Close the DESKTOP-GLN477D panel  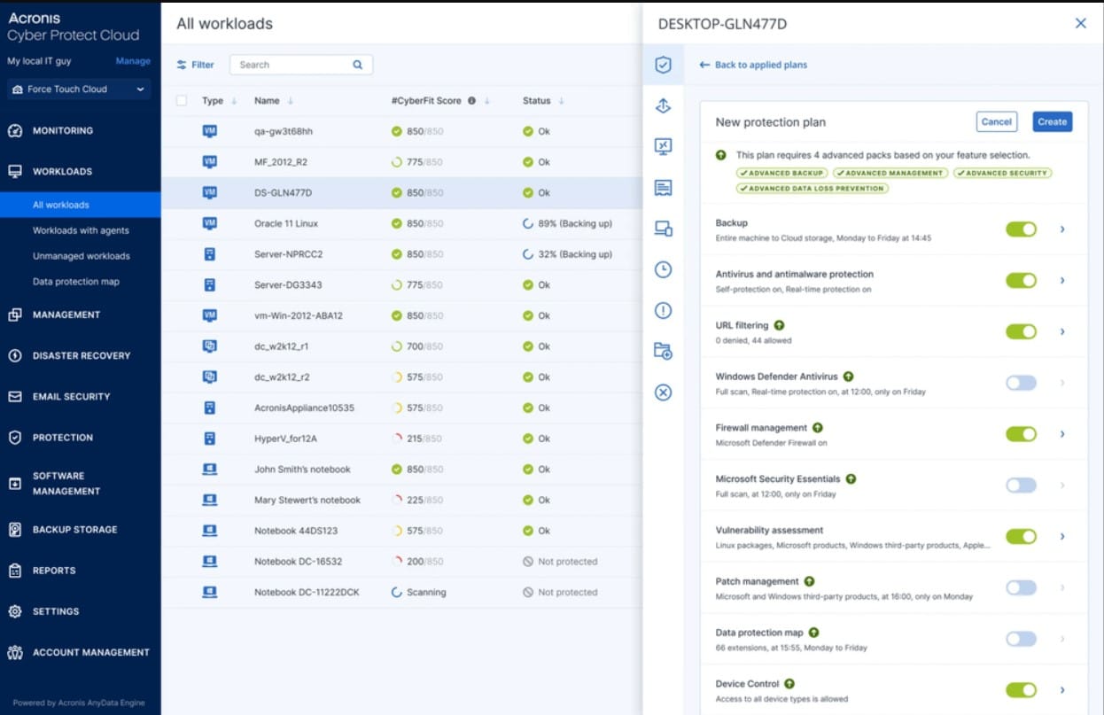click(1080, 24)
